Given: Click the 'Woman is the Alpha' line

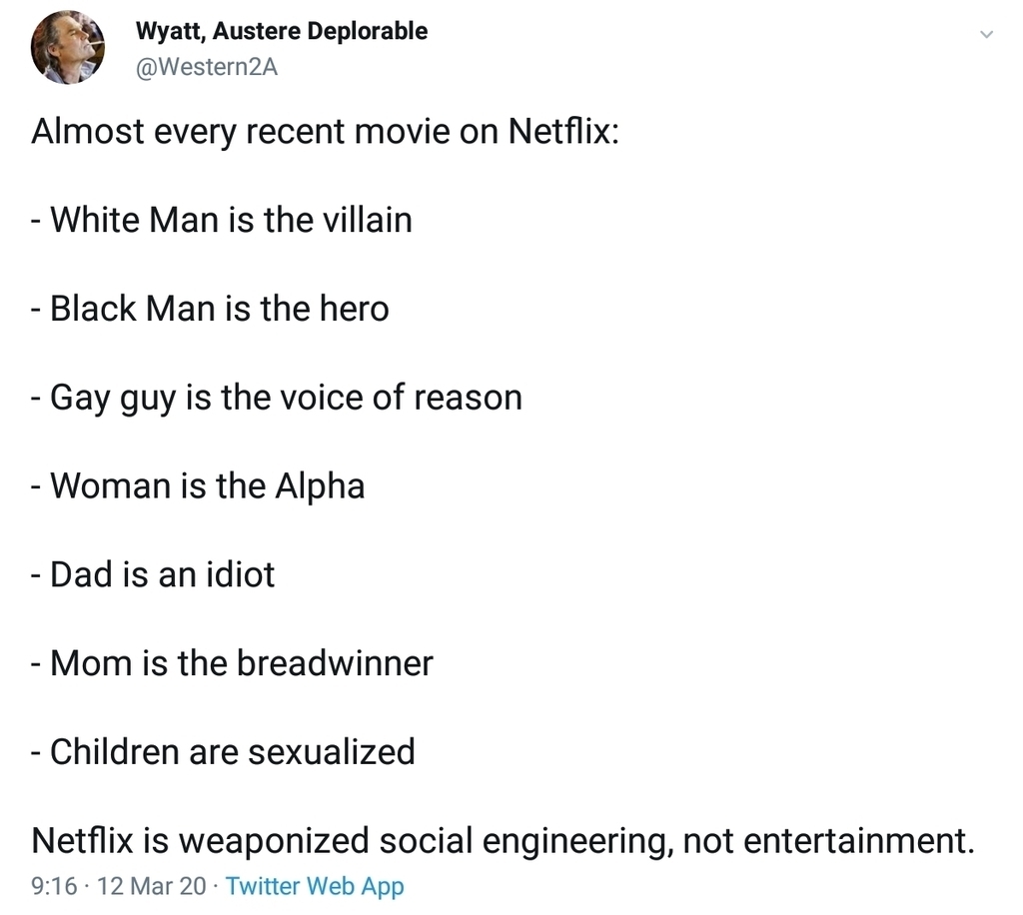Looking at the screenshot, I should click(x=198, y=485).
